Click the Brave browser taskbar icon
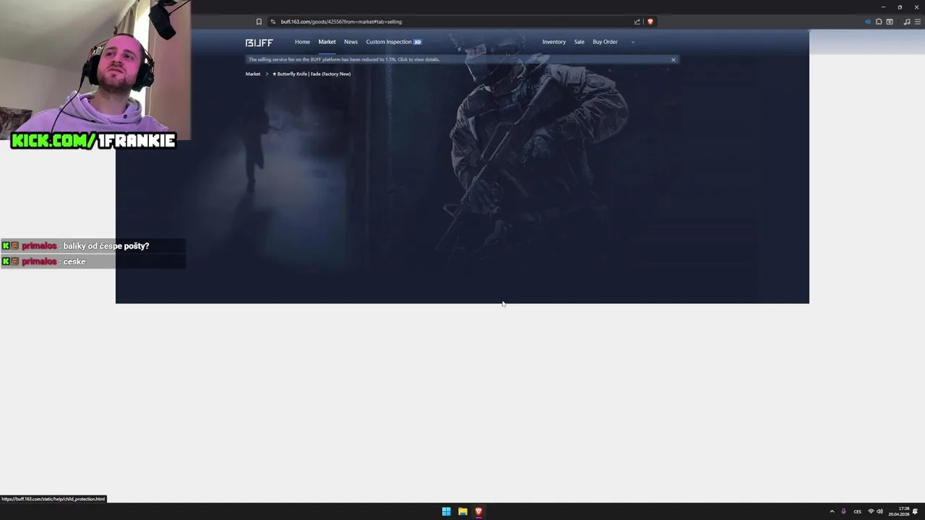 click(478, 511)
